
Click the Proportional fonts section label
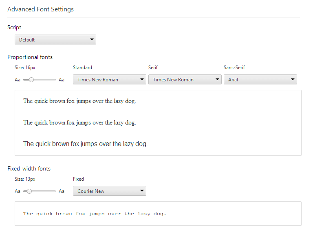click(30, 57)
